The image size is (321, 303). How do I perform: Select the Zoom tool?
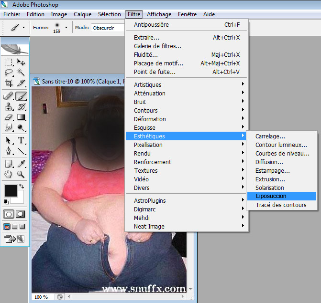(x=21, y=174)
